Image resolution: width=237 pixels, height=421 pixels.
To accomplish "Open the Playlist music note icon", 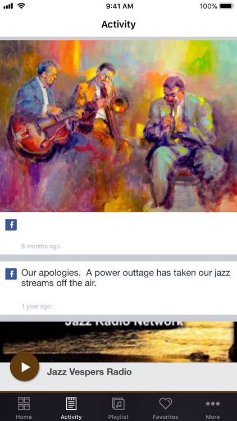I will [x=118, y=404].
